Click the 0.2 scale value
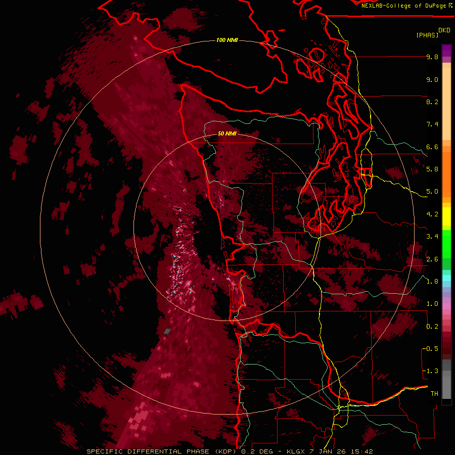This screenshot has width=455, height=455. coord(432,327)
